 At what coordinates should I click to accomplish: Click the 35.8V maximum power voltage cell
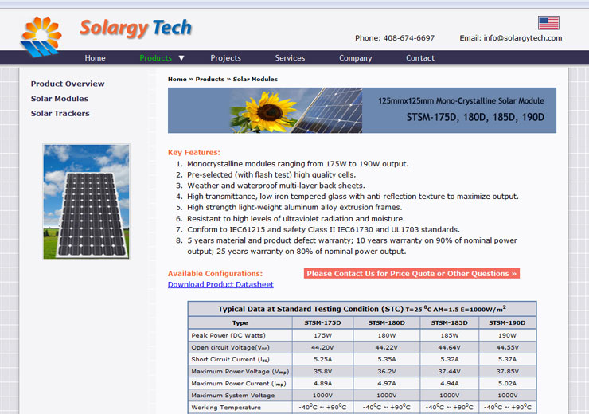tap(322, 372)
